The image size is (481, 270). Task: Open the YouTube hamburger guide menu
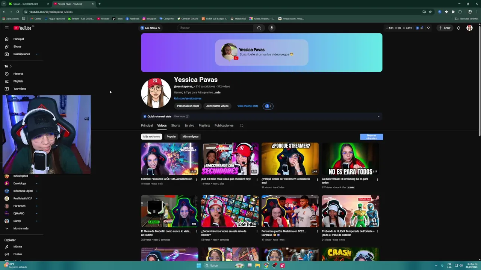click(x=6, y=28)
